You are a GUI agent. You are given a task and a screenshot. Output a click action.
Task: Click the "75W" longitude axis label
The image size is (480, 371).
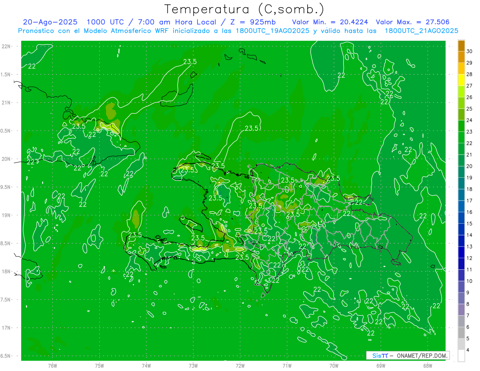click(100, 366)
